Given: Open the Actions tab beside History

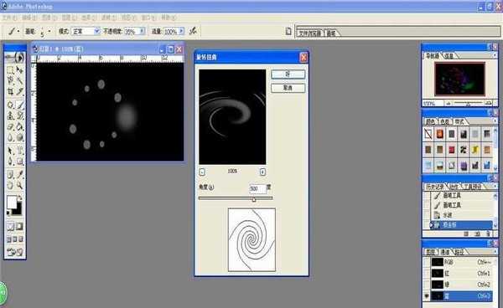Looking at the screenshot, I should 454,187.
